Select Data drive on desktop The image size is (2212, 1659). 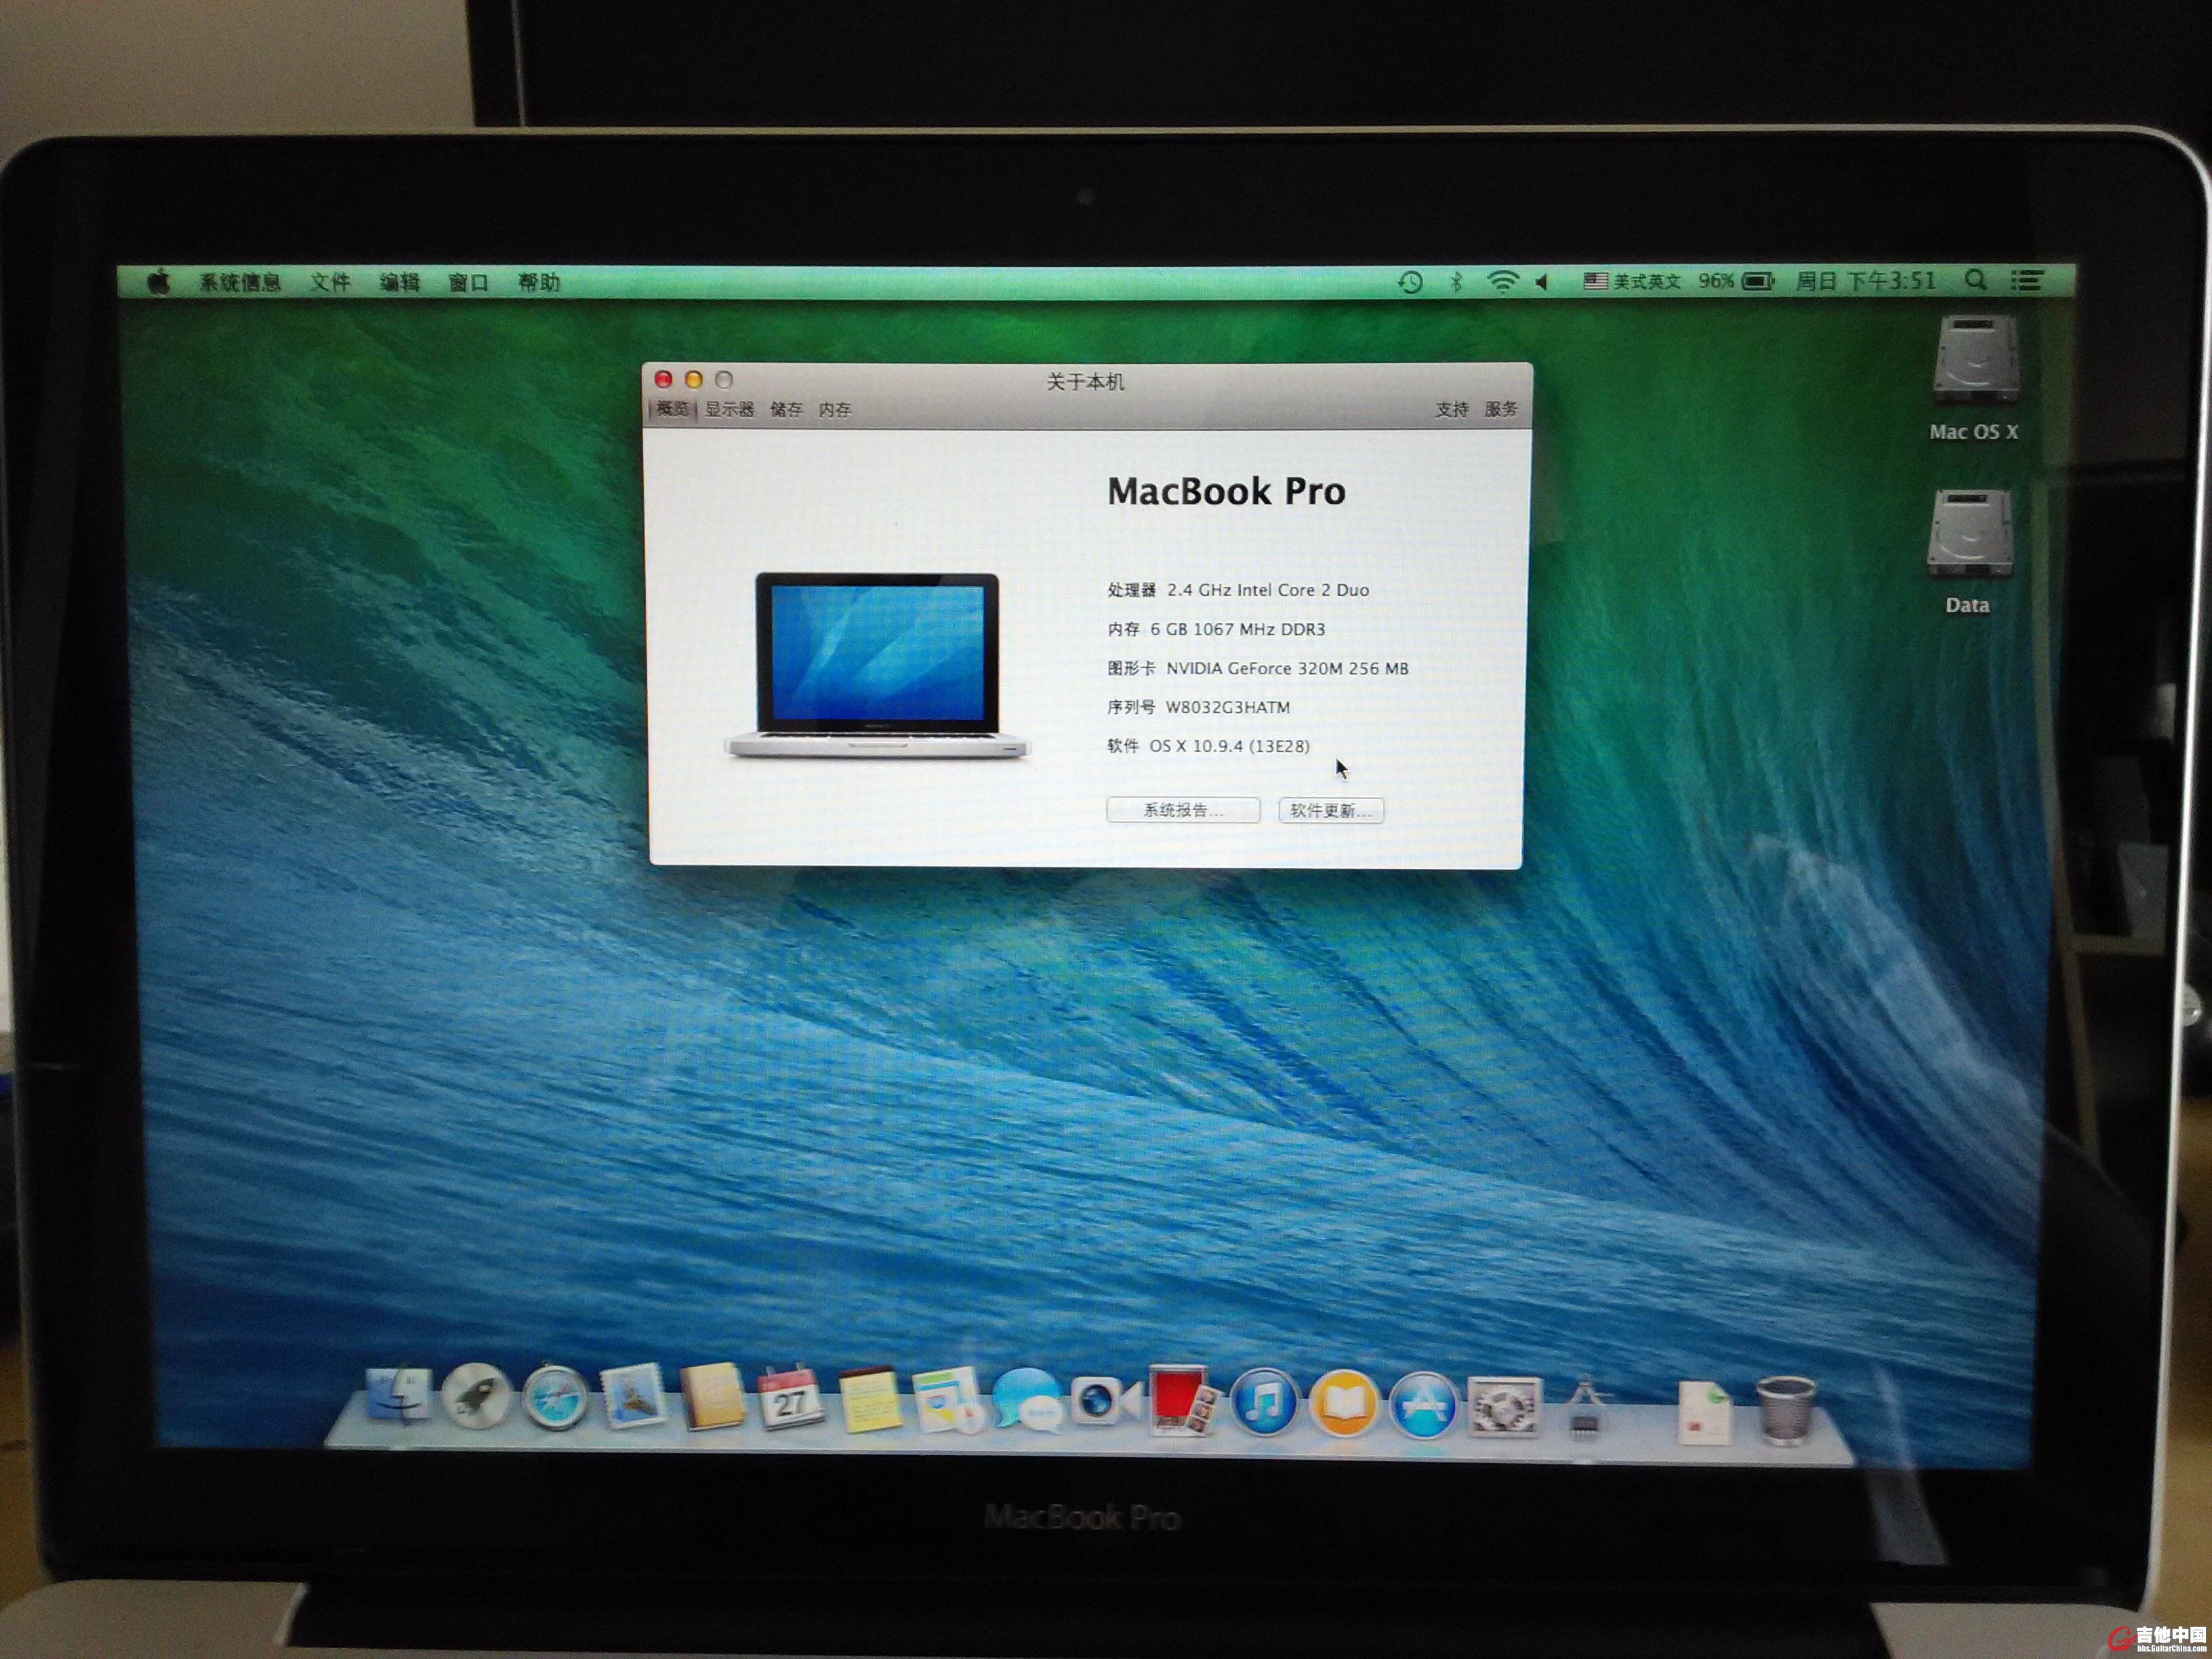click(x=1969, y=552)
